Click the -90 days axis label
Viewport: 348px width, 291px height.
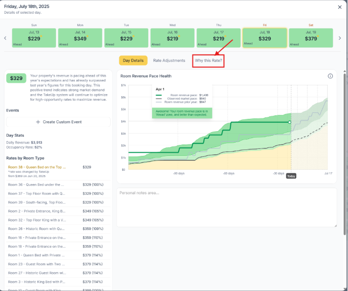[179, 174]
